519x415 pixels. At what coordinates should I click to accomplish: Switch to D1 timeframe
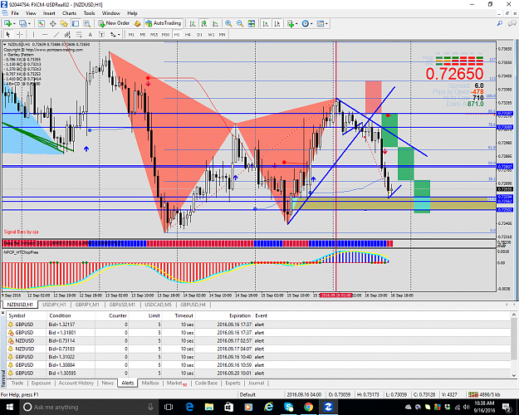coord(199,34)
